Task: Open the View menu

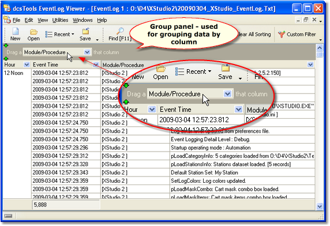Action: 43,20
